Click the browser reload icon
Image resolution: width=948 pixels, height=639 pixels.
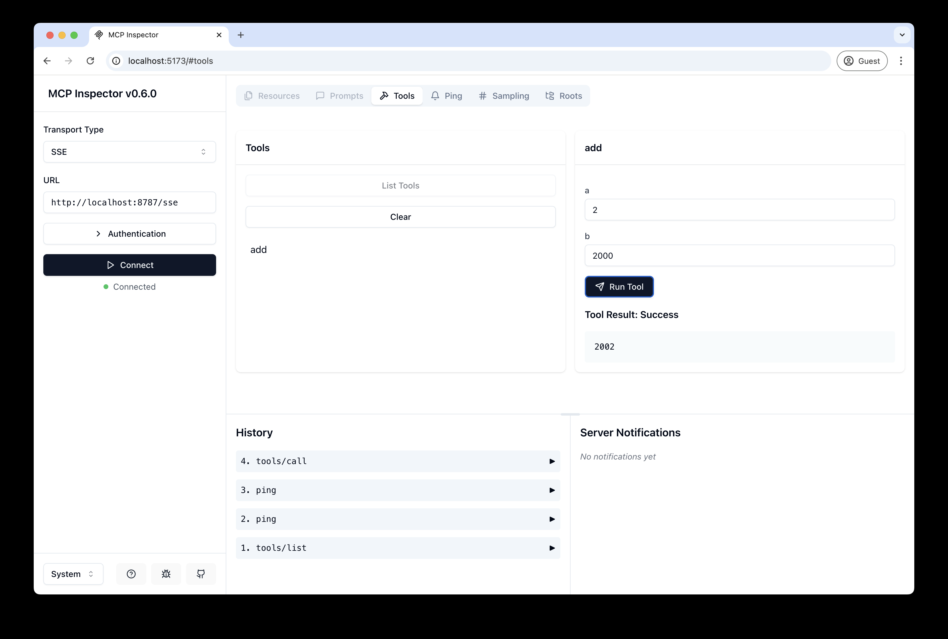point(90,61)
